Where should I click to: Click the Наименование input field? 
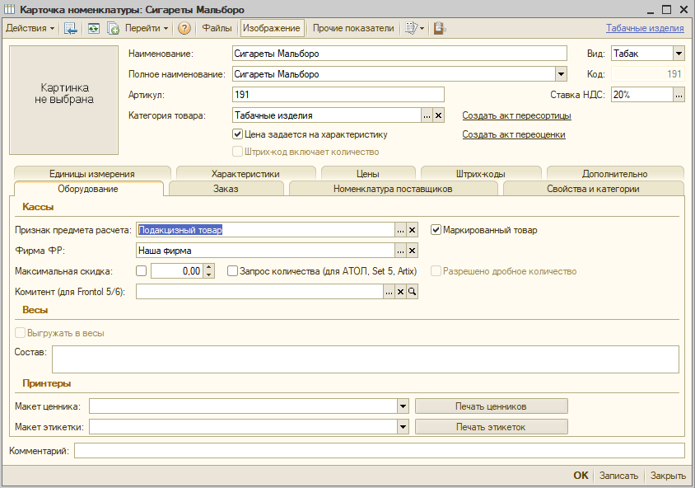[400, 54]
